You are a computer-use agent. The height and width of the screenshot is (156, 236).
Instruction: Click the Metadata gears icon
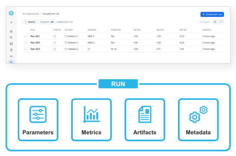click(x=198, y=114)
